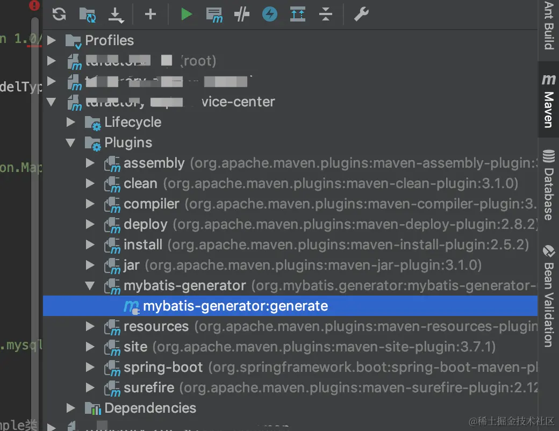Collapse the mybatis-generator plugin node
Image resolution: width=559 pixels, height=431 pixels.
coord(90,285)
